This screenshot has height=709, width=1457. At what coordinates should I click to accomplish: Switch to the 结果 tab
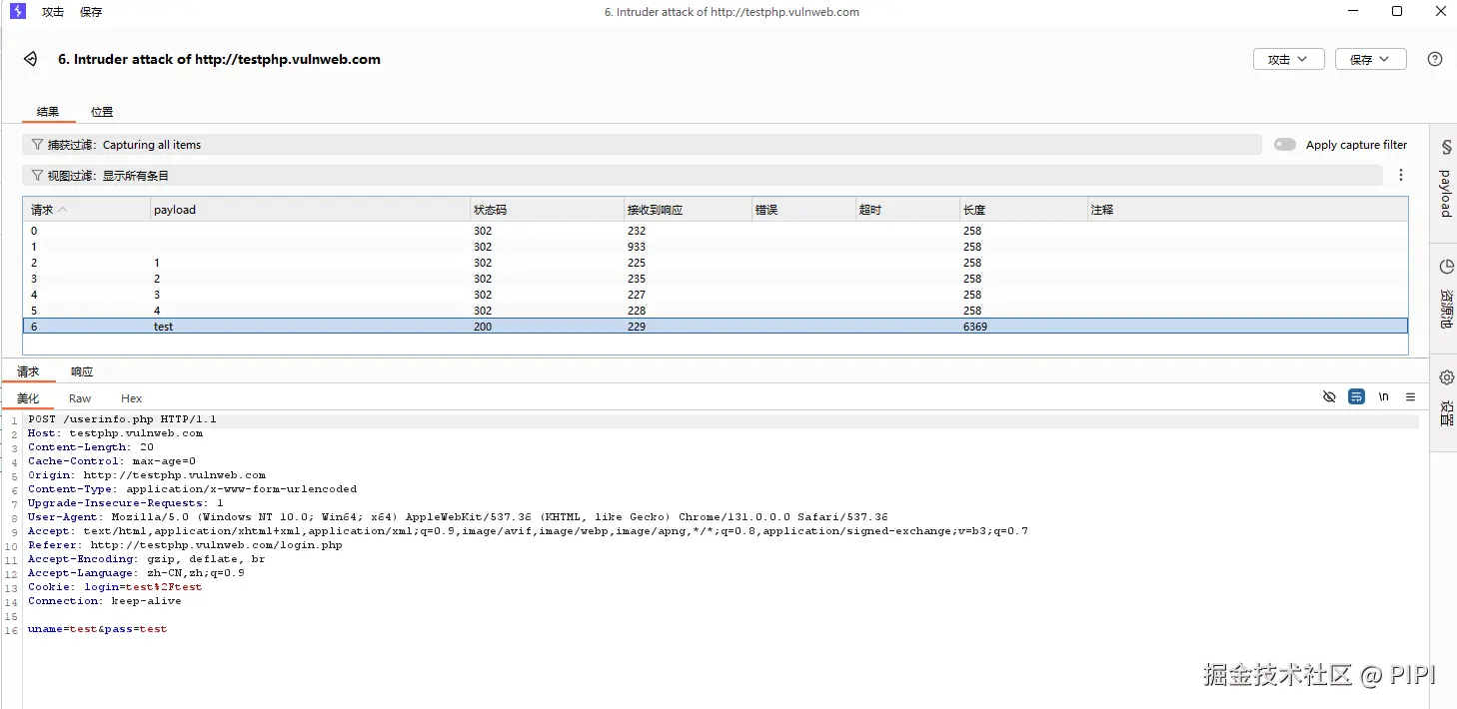point(48,112)
